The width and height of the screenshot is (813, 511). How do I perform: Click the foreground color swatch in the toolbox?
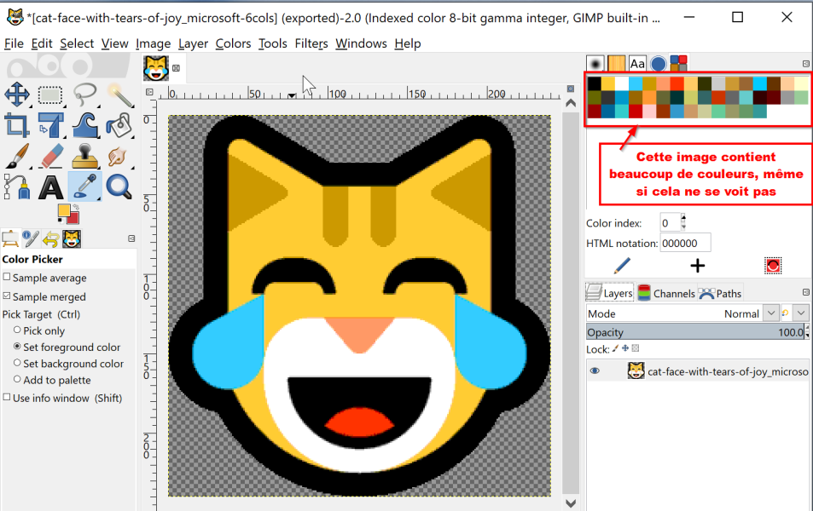(x=64, y=210)
